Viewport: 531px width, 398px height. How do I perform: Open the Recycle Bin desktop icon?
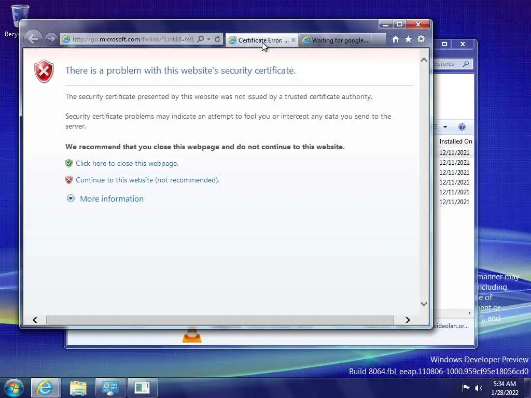(x=19, y=20)
